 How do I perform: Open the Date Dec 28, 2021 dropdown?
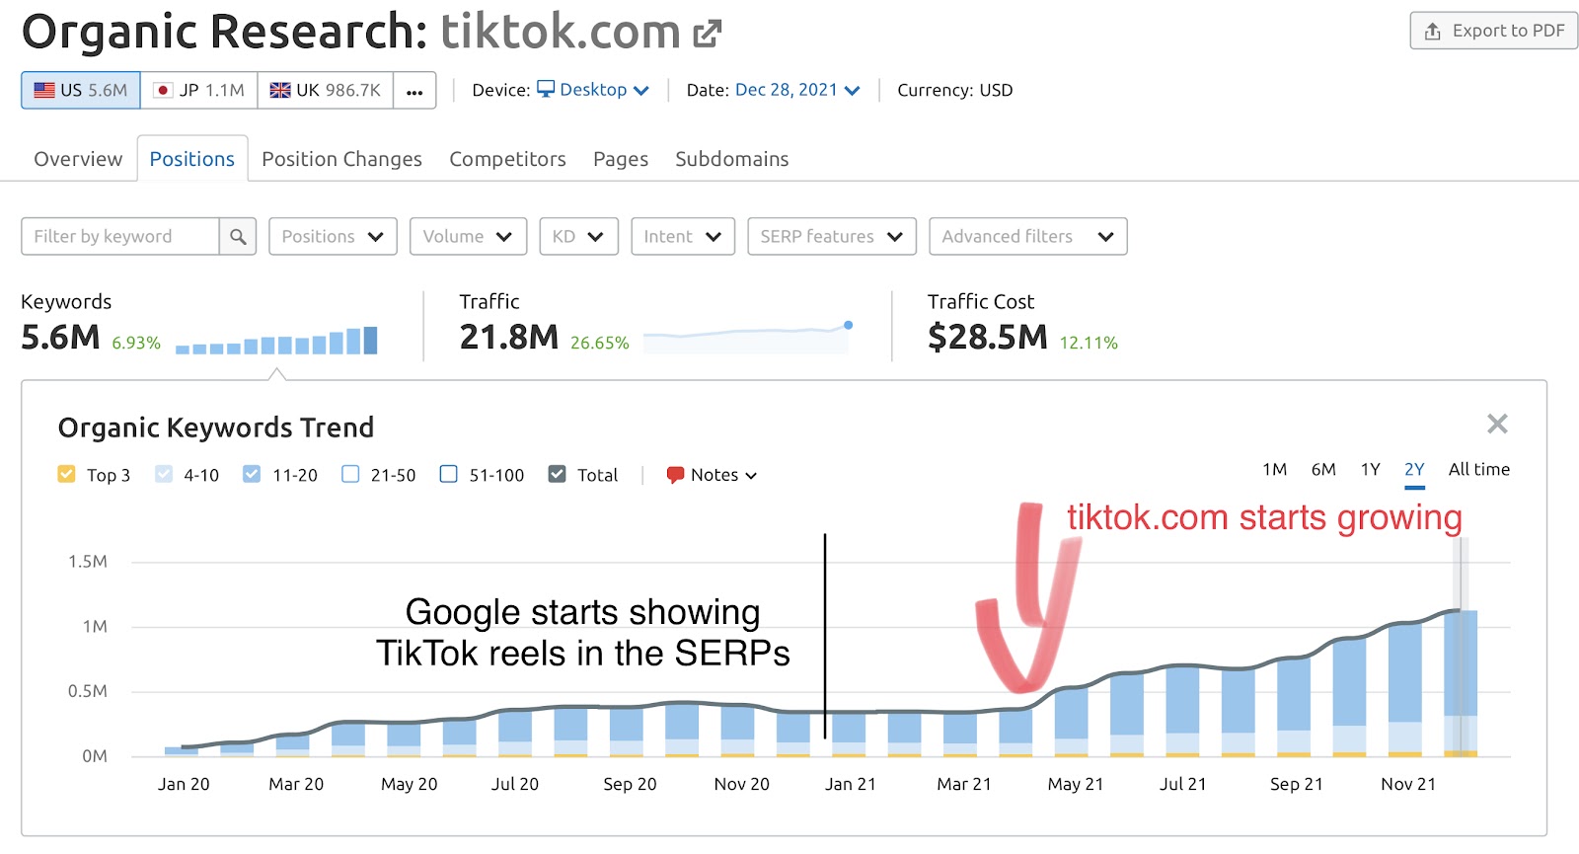(797, 90)
